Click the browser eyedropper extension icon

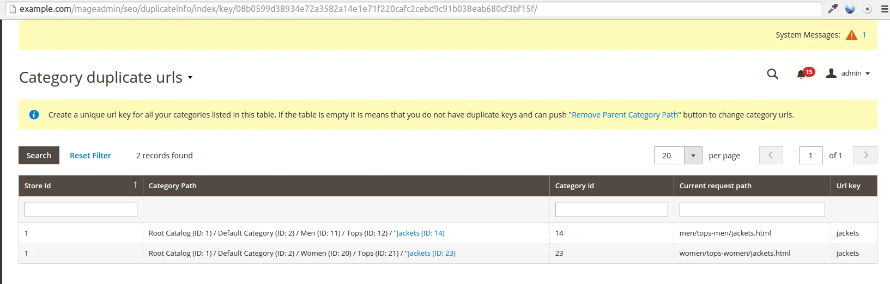(832, 9)
